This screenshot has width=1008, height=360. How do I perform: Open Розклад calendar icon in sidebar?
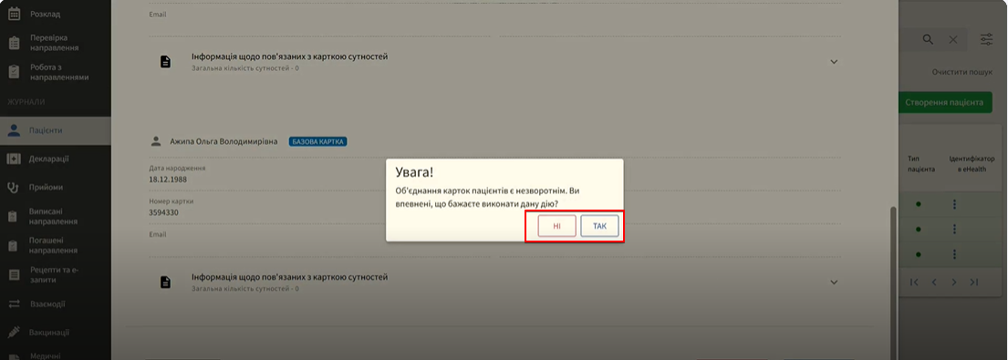coord(14,14)
